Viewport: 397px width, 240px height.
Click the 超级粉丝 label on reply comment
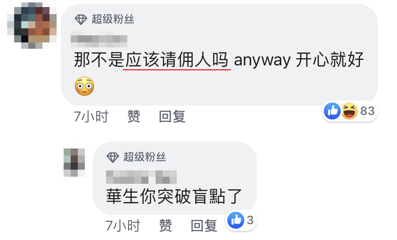click(145, 157)
